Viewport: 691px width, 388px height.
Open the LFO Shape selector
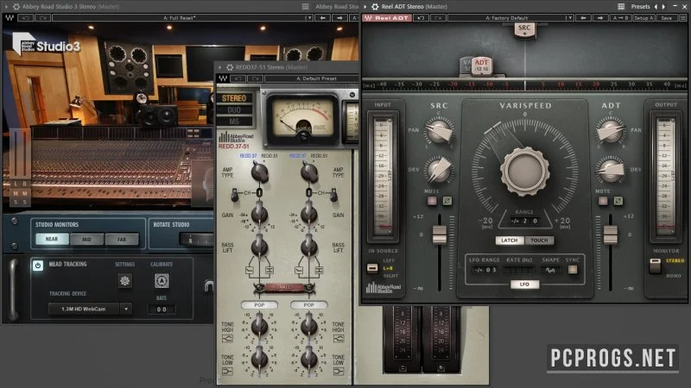click(x=550, y=270)
